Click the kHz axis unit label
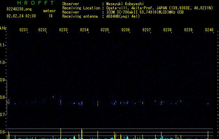 (x=3, y=28)
